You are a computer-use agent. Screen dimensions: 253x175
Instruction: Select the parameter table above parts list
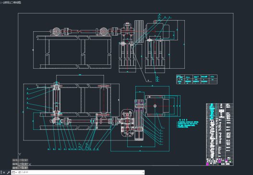pos(197,79)
